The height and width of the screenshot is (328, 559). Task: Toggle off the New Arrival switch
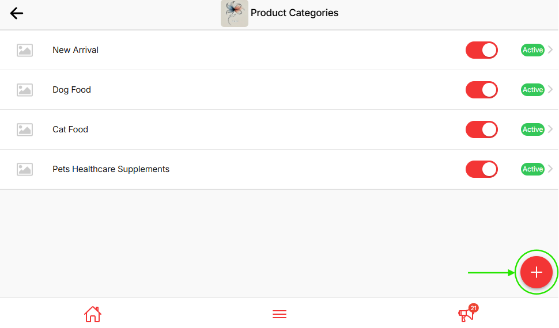click(x=481, y=50)
